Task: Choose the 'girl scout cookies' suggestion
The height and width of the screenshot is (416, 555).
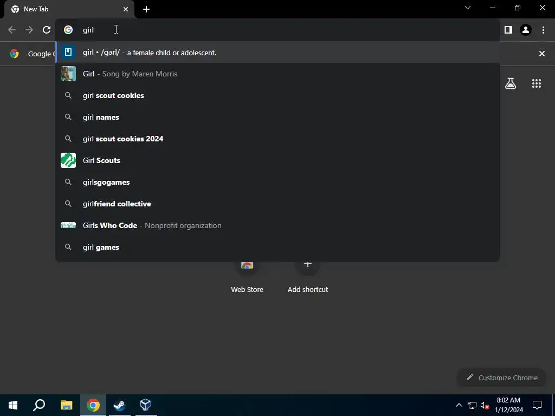Action: [x=277, y=95]
